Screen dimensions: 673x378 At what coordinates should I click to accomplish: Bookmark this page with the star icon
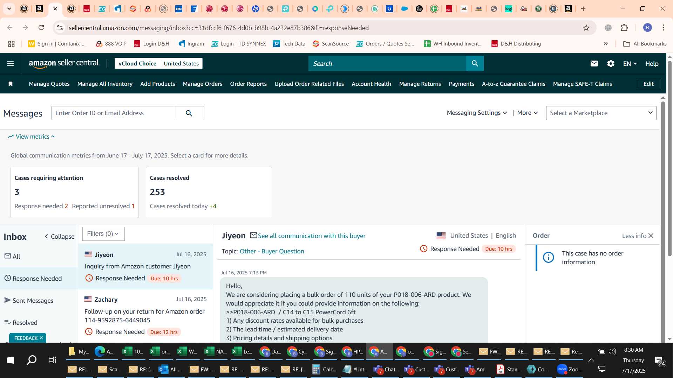pyautogui.click(x=586, y=28)
